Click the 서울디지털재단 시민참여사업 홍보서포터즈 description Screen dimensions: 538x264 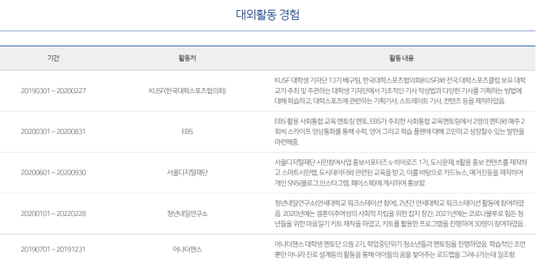[400, 172]
